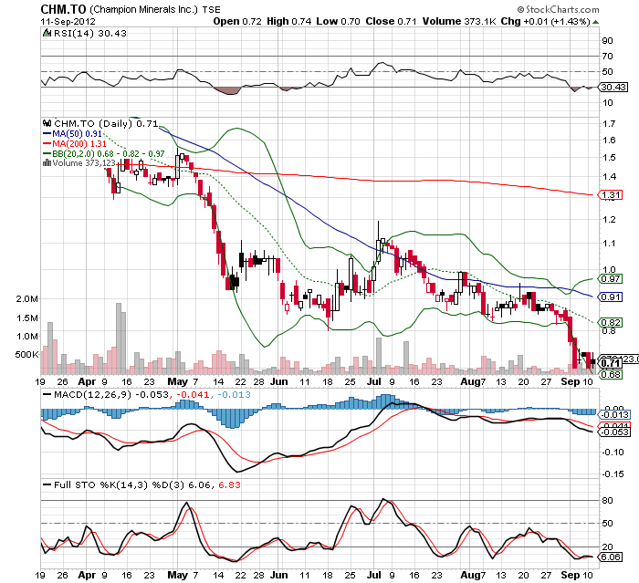This screenshot has height=583, width=639.
Task: Click the TSE exchange label
Action: tap(211, 9)
